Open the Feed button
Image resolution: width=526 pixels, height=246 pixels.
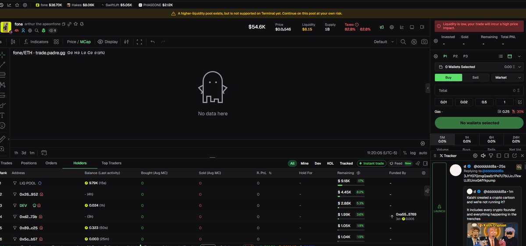tap(401, 163)
